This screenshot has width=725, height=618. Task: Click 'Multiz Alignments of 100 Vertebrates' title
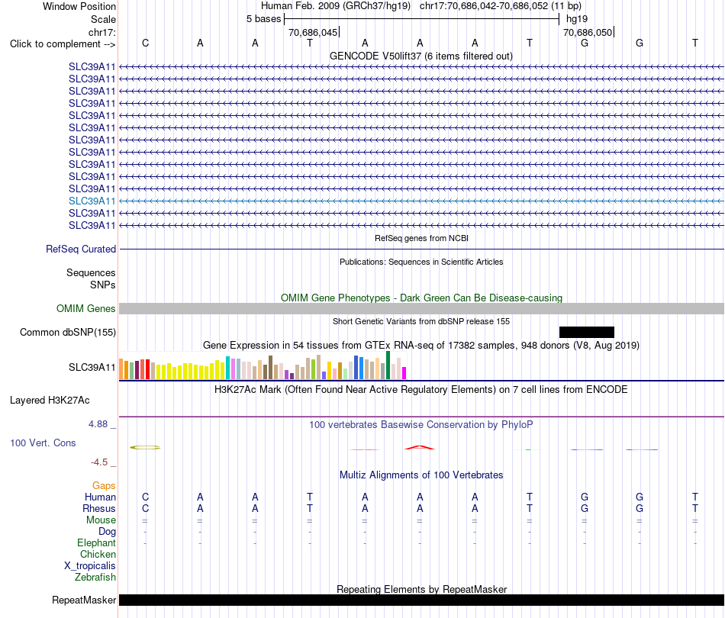click(421, 475)
